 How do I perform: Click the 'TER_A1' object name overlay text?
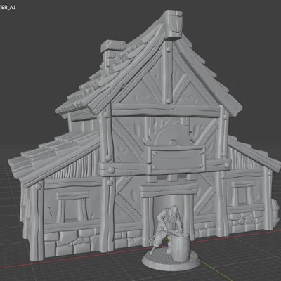coord(8,8)
